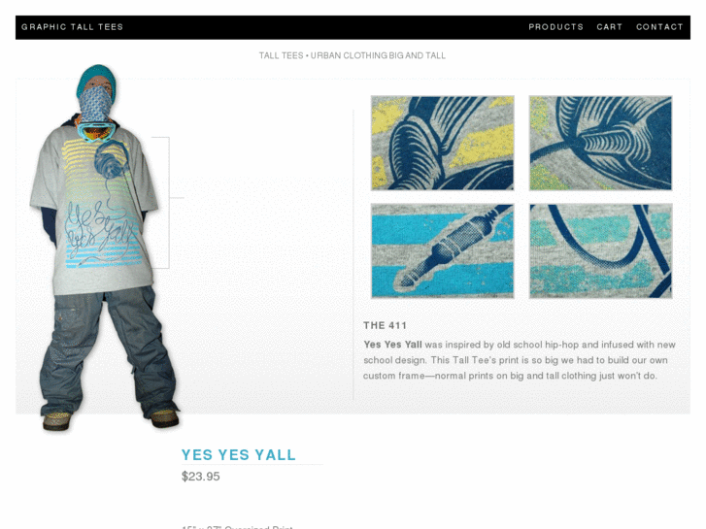The image size is (706, 529).
Task: Select the Yes Yes Yall product title
Action: pos(239,454)
